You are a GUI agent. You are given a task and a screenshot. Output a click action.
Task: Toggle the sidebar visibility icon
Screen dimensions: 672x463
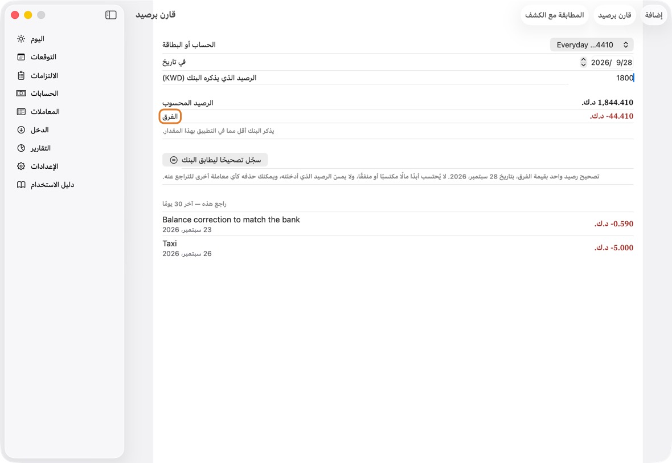(x=111, y=15)
